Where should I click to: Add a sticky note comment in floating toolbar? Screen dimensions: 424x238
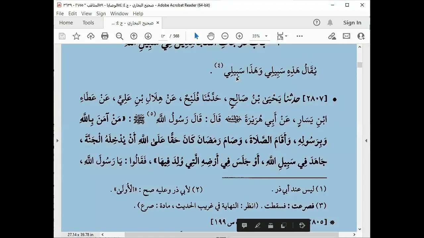(244, 225)
